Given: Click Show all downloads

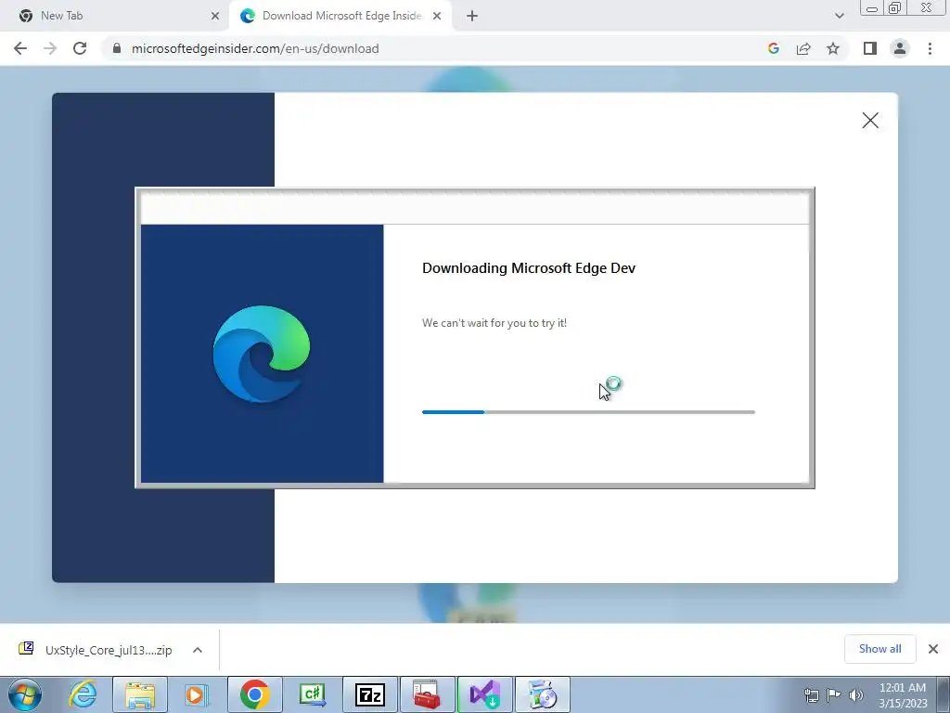Looking at the screenshot, I should coord(879,649).
